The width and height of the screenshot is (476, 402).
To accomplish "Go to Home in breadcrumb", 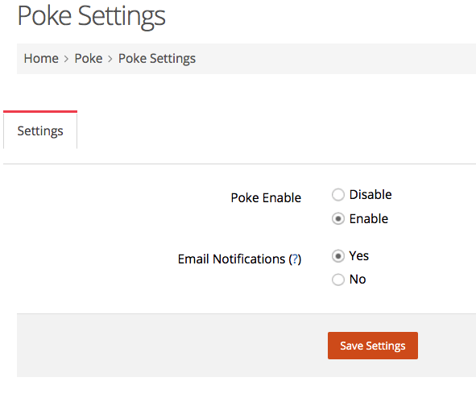I will pos(41,58).
